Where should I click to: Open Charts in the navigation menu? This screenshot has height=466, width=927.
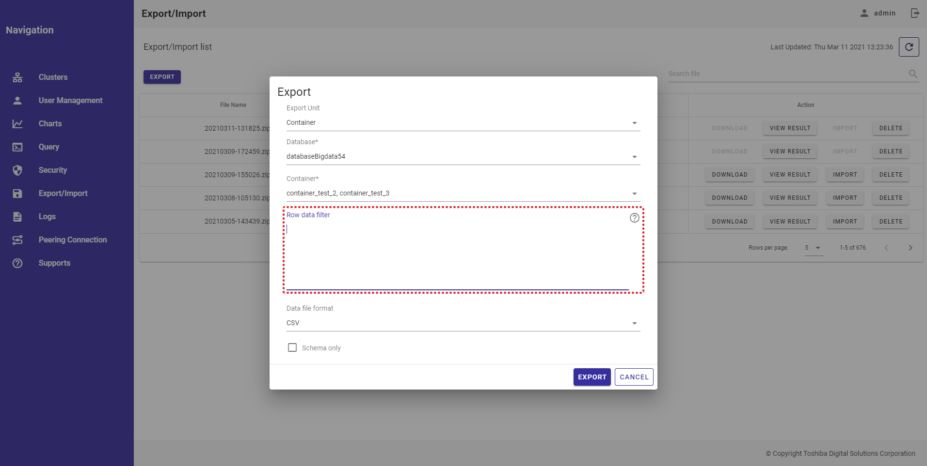tap(50, 124)
